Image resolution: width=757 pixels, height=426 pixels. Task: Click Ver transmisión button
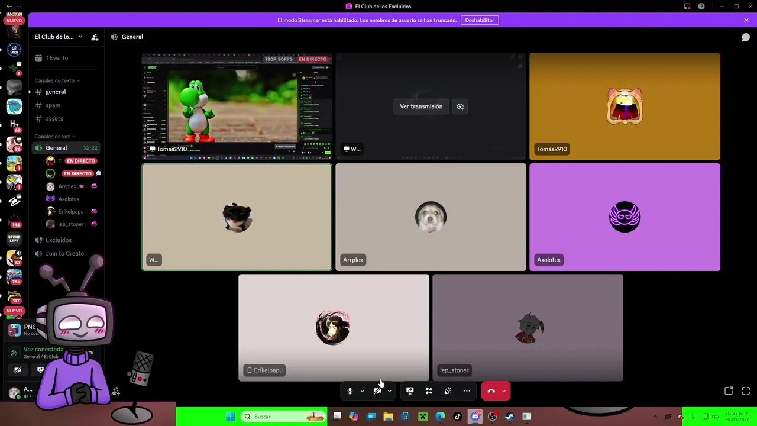coord(421,106)
